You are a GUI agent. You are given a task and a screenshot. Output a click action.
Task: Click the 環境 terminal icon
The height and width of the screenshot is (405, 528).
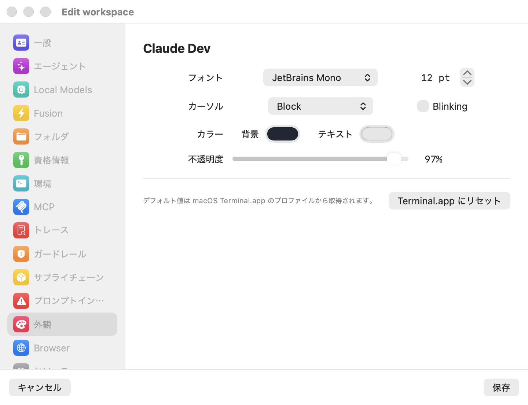21,183
